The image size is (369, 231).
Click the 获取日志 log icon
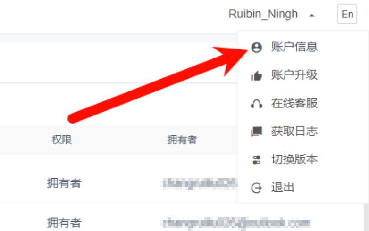point(257,132)
